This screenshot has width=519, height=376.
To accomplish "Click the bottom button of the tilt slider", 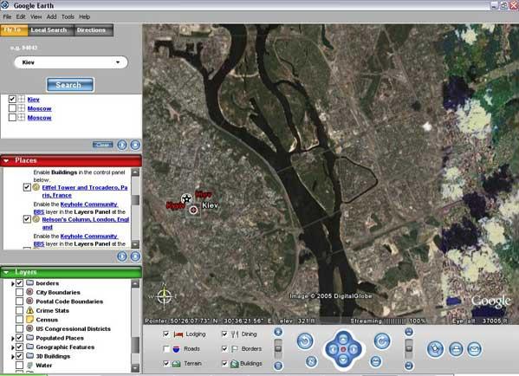I will tap(409, 366).
